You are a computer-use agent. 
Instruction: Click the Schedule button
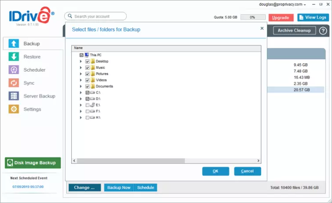146,188
